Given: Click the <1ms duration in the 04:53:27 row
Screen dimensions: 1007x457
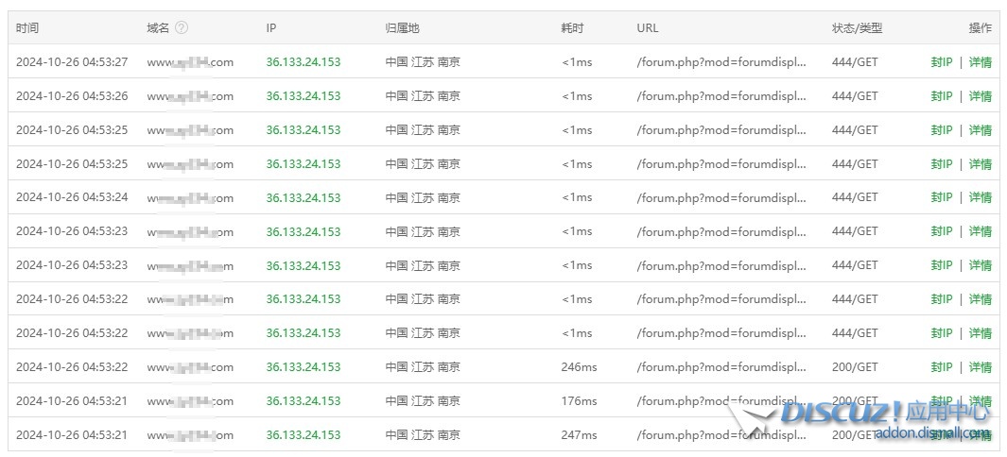Looking at the screenshot, I should (x=577, y=62).
